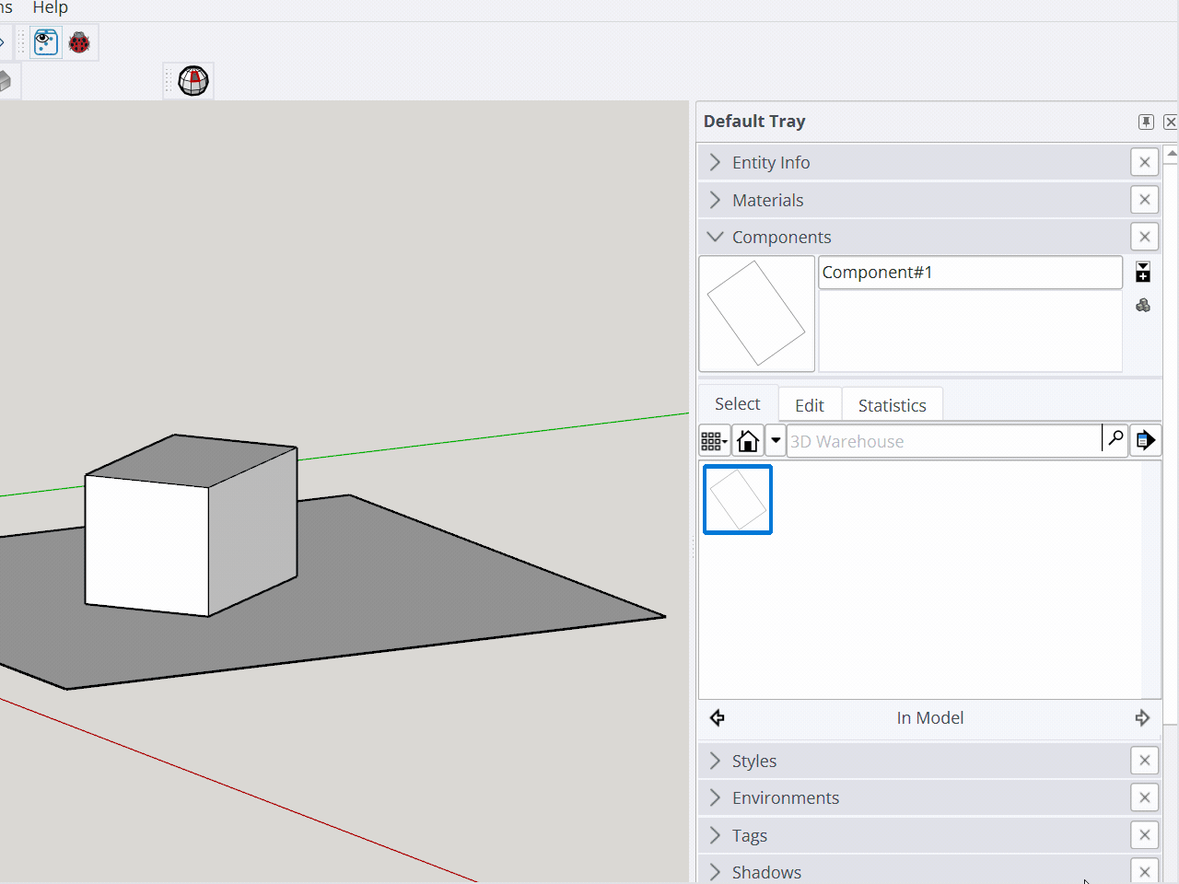Open the Help menu
Viewport: 1179px width, 884px height.
tap(51, 7)
